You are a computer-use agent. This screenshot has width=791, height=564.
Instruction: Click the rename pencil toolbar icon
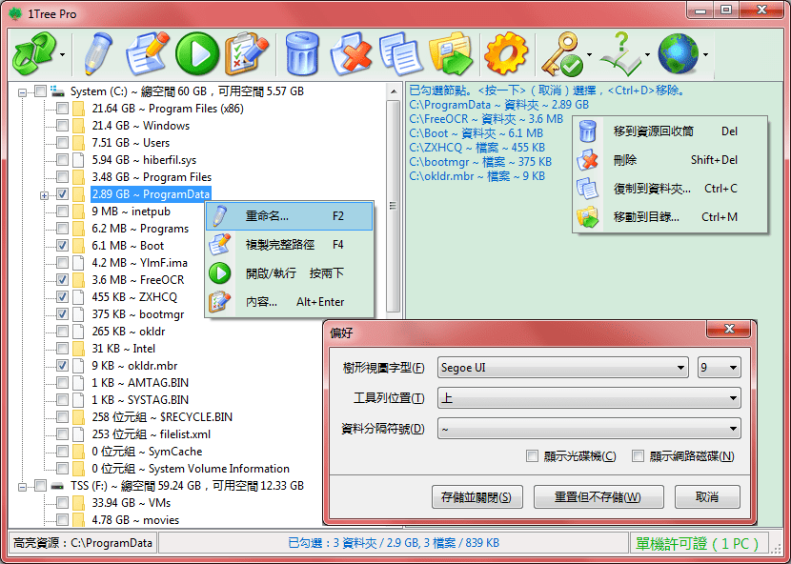click(x=97, y=54)
